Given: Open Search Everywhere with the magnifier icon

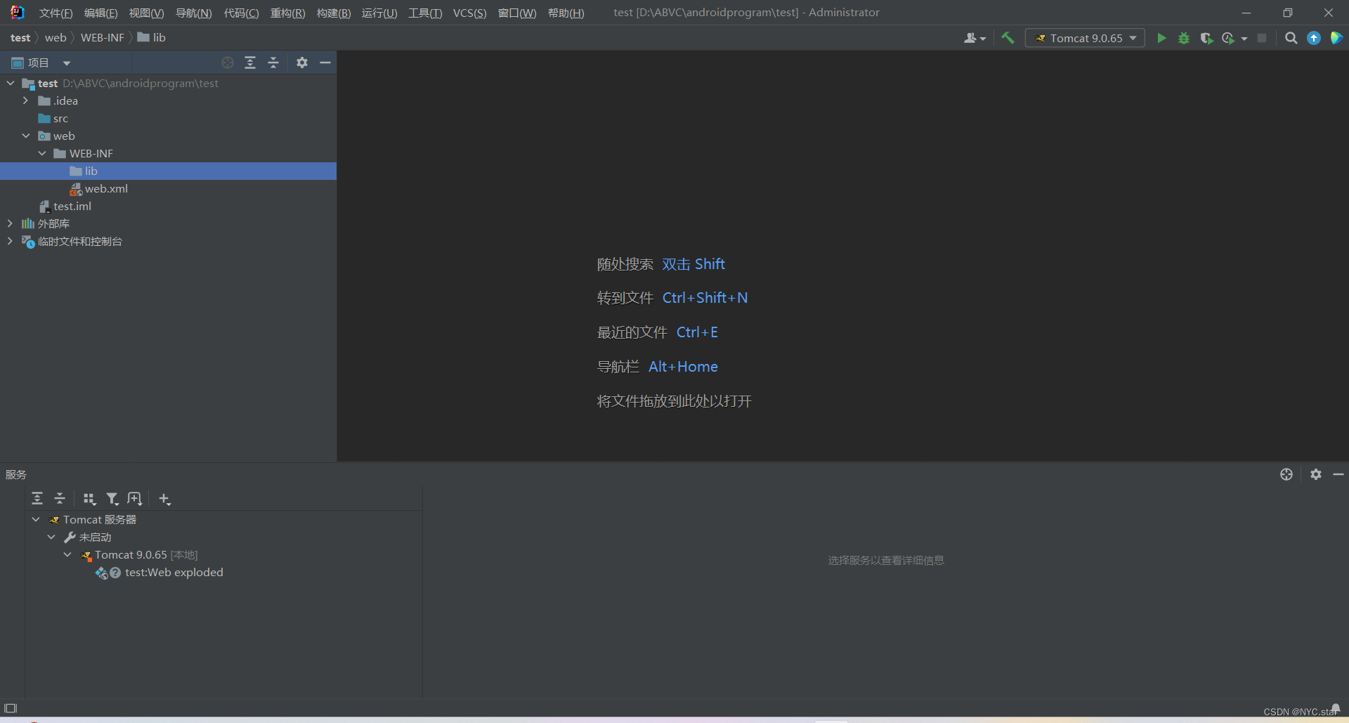Looking at the screenshot, I should point(1291,38).
